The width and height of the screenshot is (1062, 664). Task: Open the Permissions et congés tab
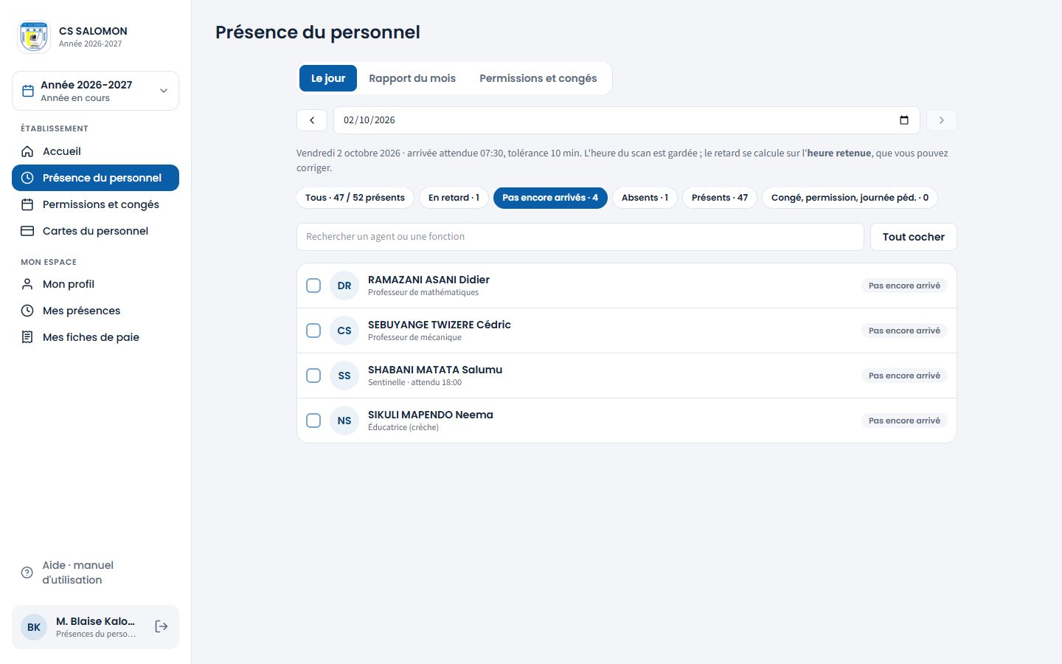tap(538, 78)
